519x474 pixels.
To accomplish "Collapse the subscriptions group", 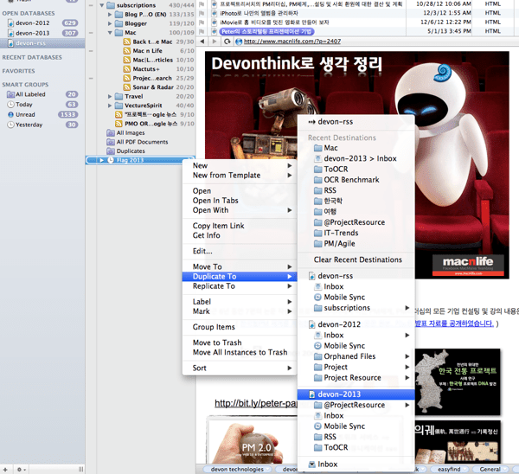I will [x=102, y=5].
